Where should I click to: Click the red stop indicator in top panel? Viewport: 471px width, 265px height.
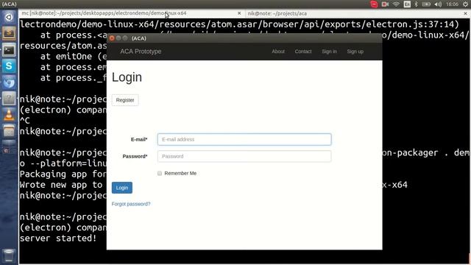click(x=374, y=4)
